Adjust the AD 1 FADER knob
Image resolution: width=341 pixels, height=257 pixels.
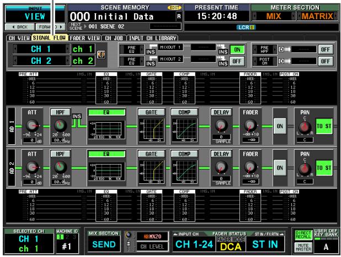(x=251, y=126)
